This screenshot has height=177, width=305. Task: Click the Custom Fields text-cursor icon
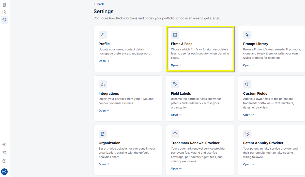pyautogui.click(x=247, y=84)
